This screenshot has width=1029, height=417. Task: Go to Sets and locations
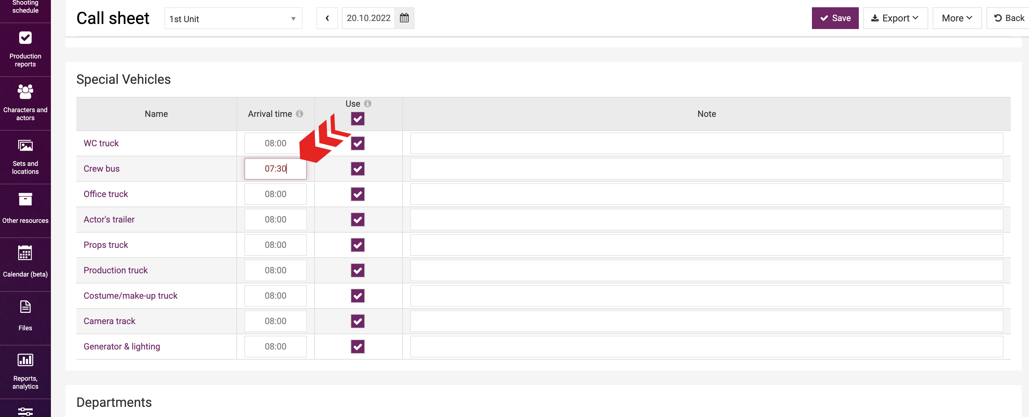pos(25,157)
